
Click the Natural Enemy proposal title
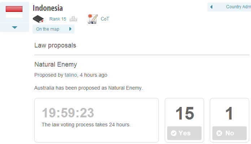[56, 65]
